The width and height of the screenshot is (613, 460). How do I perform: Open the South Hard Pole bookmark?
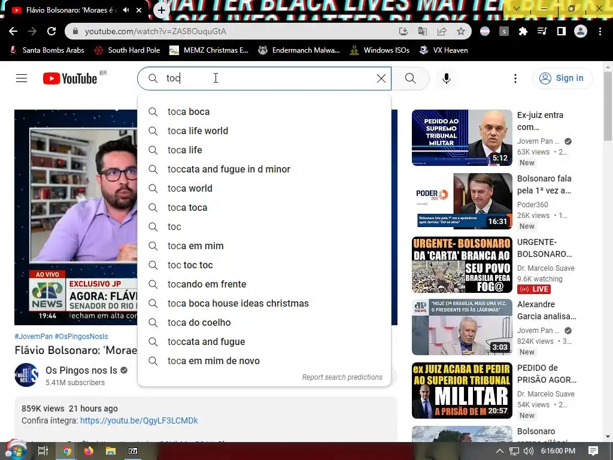click(128, 50)
